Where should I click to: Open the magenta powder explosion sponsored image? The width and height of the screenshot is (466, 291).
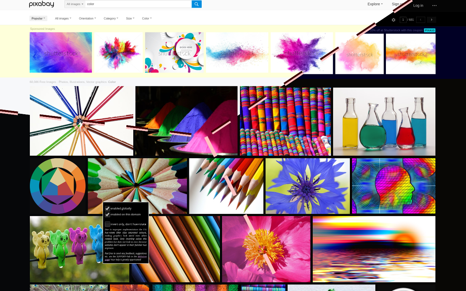[x=302, y=52]
